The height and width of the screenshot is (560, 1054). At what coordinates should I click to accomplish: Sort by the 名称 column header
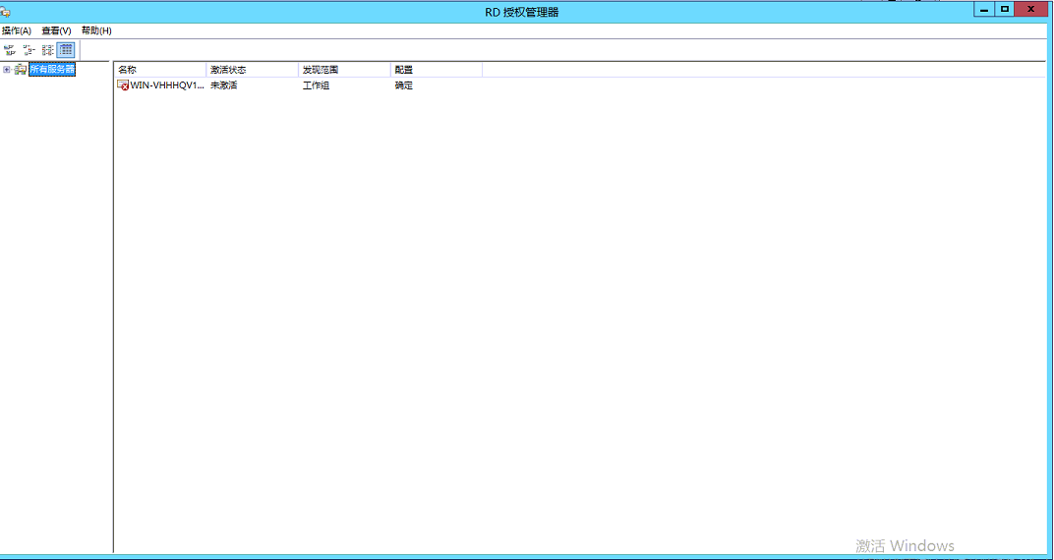[x=160, y=70]
